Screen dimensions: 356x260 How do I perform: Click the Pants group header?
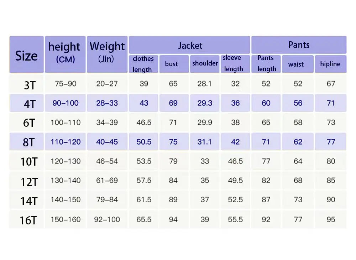pyautogui.click(x=298, y=45)
